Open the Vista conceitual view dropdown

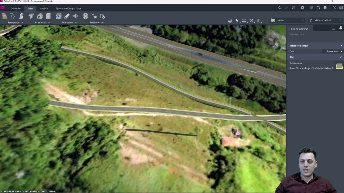(325, 20)
